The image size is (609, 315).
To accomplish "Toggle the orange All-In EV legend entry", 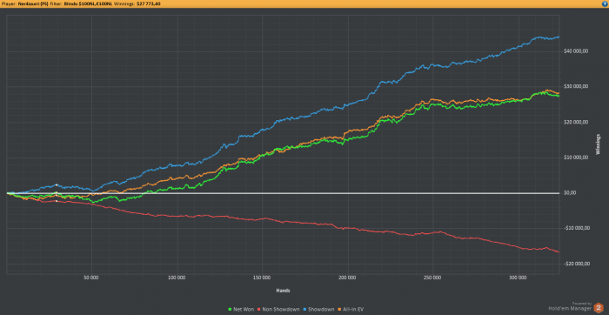I will pyautogui.click(x=351, y=310).
